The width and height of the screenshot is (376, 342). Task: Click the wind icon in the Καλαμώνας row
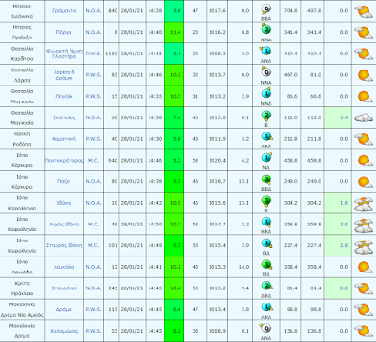click(265, 328)
